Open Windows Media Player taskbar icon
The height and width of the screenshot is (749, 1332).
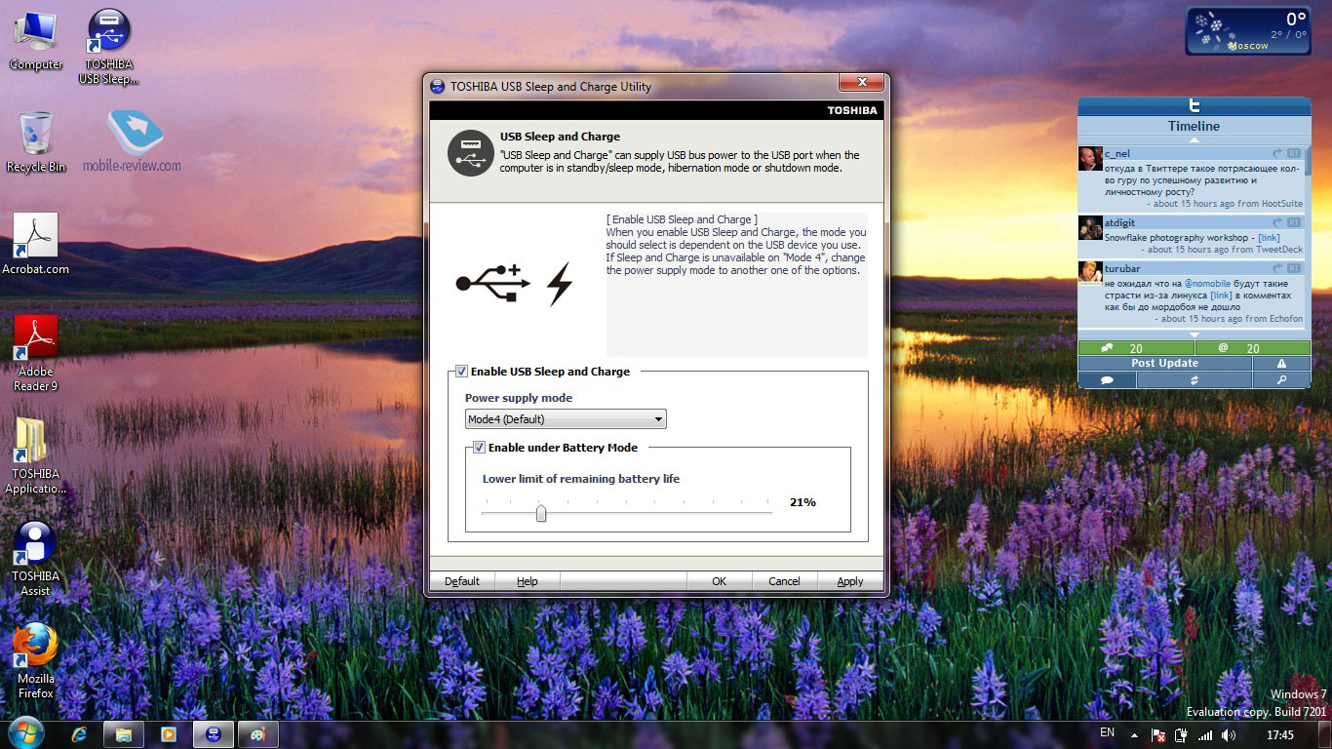168,734
